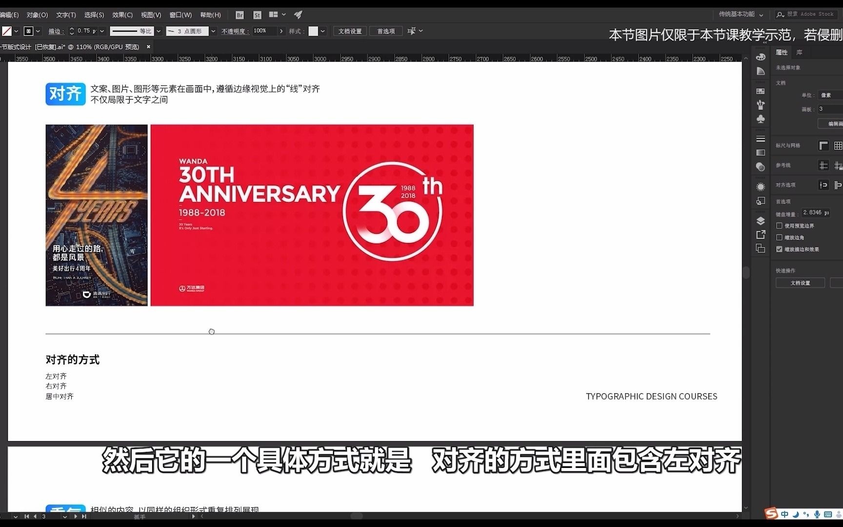Expand the opacity 100% slider arrow
Screen dimensions: 843x527
(x=281, y=31)
